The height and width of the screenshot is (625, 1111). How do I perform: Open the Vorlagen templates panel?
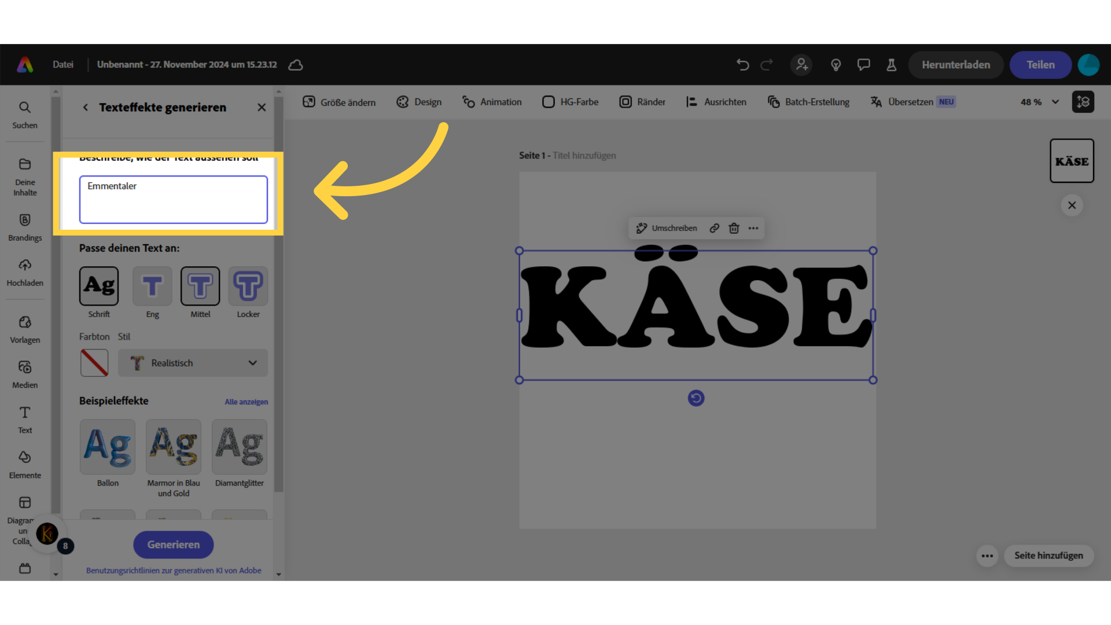(25, 330)
